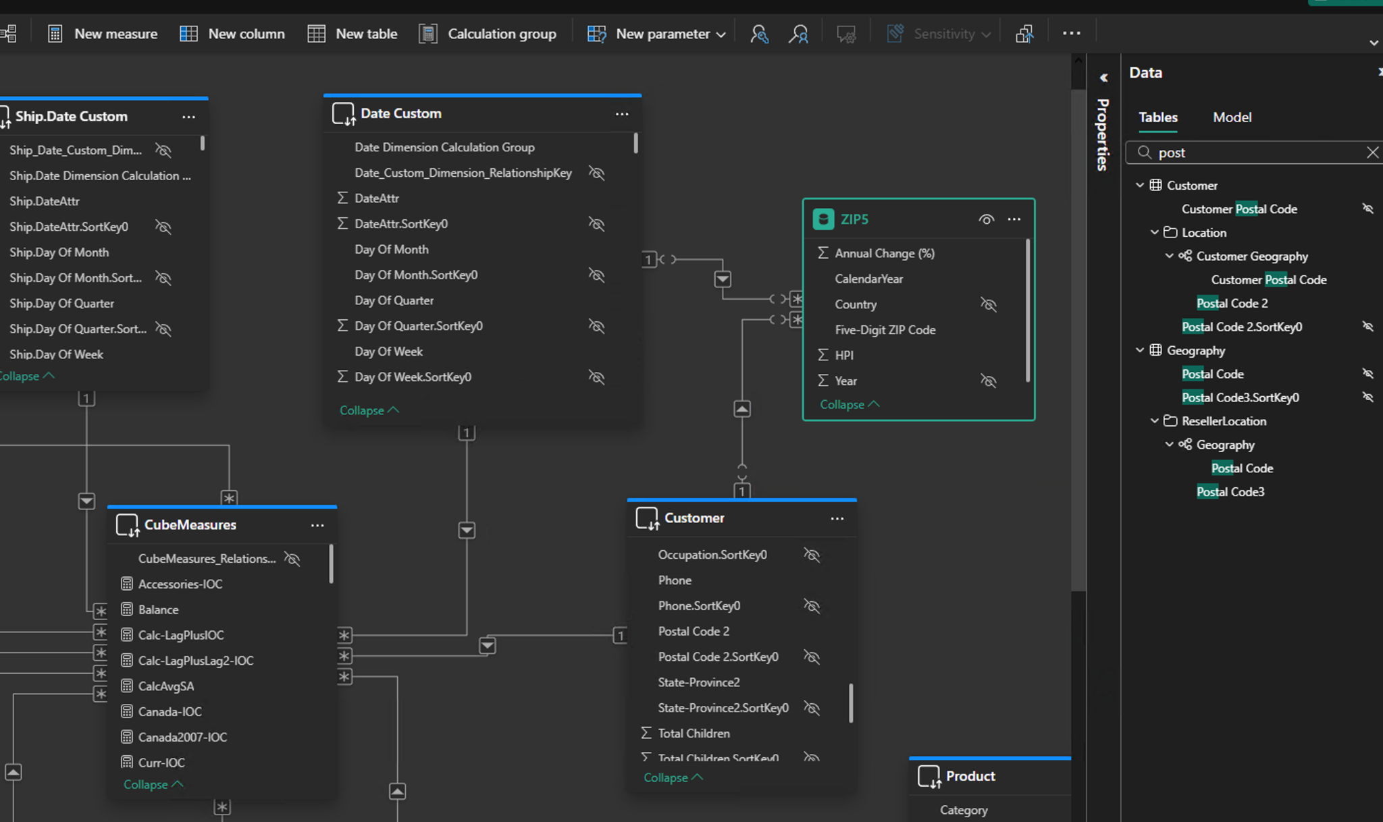Click the New measure icon
This screenshot has height=822, width=1383.
(55, 34)
